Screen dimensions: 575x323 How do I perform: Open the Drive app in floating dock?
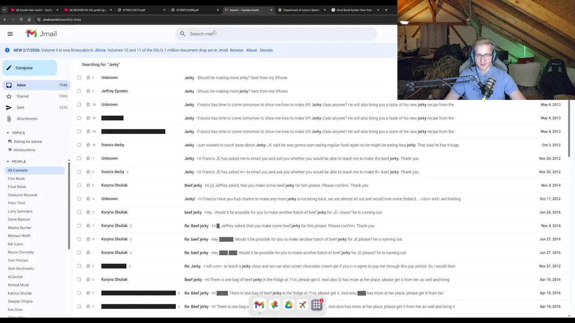[x=288, y=305]
